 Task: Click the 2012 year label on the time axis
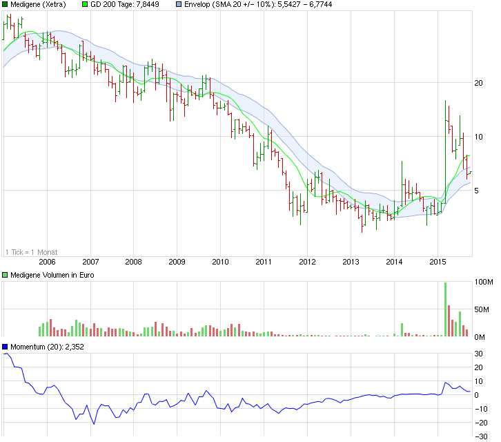(x=307, y=262)
